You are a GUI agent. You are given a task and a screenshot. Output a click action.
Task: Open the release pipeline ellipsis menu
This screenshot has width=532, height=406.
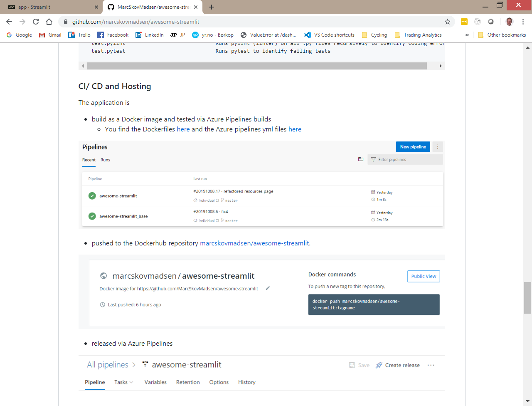click(431, 365)
